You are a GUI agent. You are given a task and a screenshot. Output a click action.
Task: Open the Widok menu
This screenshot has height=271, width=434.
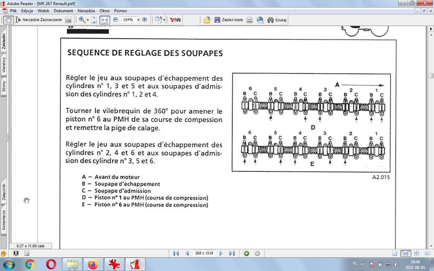point(43,11)
